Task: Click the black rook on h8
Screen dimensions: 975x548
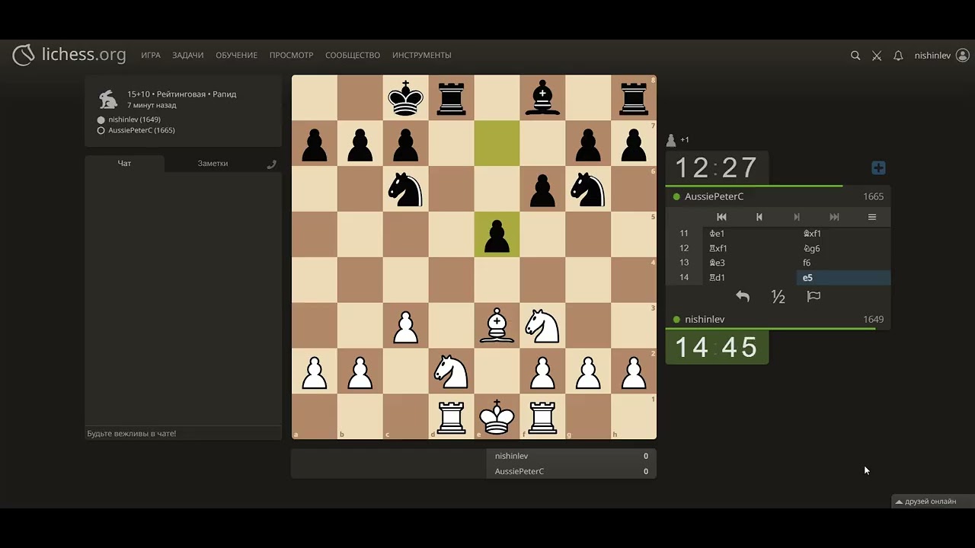Action: pos(634,97)
